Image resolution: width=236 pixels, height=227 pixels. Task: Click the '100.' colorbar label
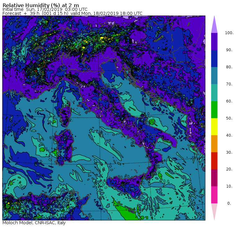(x=229, y=33)
